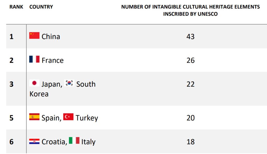Click the Spain flag icon
Image resolution: width=267 pixels, height=154 pixels.
pos(34,117)
